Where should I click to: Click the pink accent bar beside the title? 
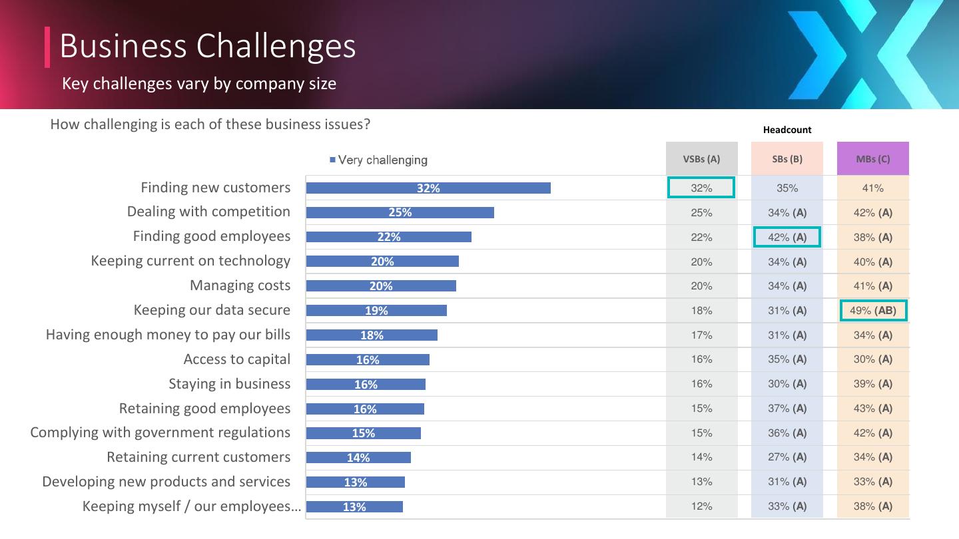pos(47,47)
